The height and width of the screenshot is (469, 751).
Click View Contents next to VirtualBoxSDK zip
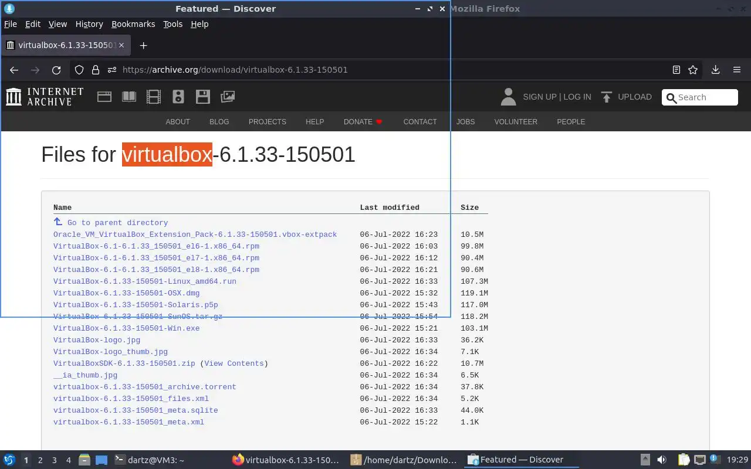click(x=234, y=363)
